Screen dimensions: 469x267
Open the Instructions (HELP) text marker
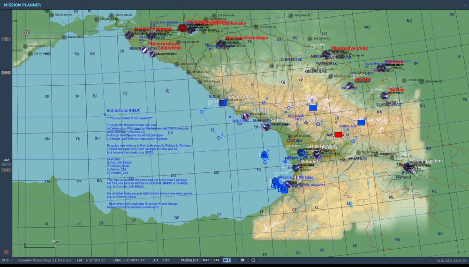(123, 111)
